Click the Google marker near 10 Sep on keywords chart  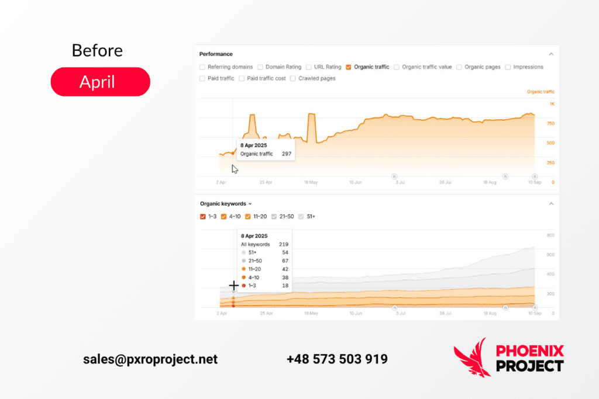click(535, 307)
